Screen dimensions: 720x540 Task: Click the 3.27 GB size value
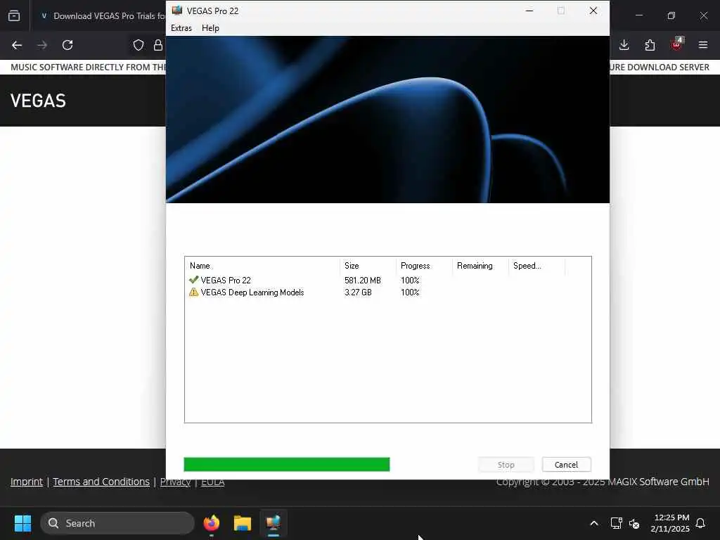tap(358, 292)
